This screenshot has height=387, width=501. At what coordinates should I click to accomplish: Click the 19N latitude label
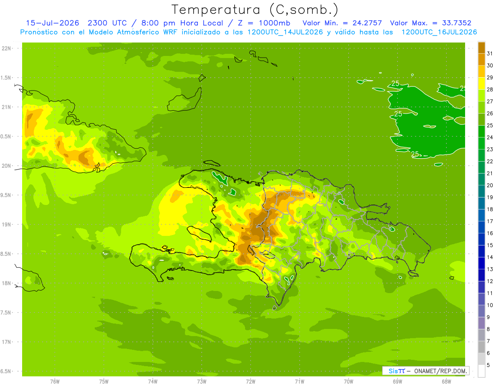coord(7,224)
